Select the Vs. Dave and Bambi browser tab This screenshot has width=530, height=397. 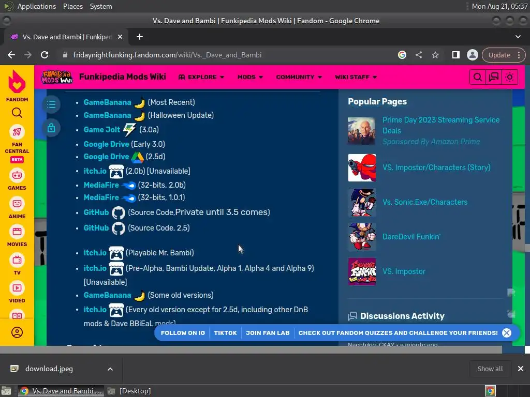click(66, 37)
